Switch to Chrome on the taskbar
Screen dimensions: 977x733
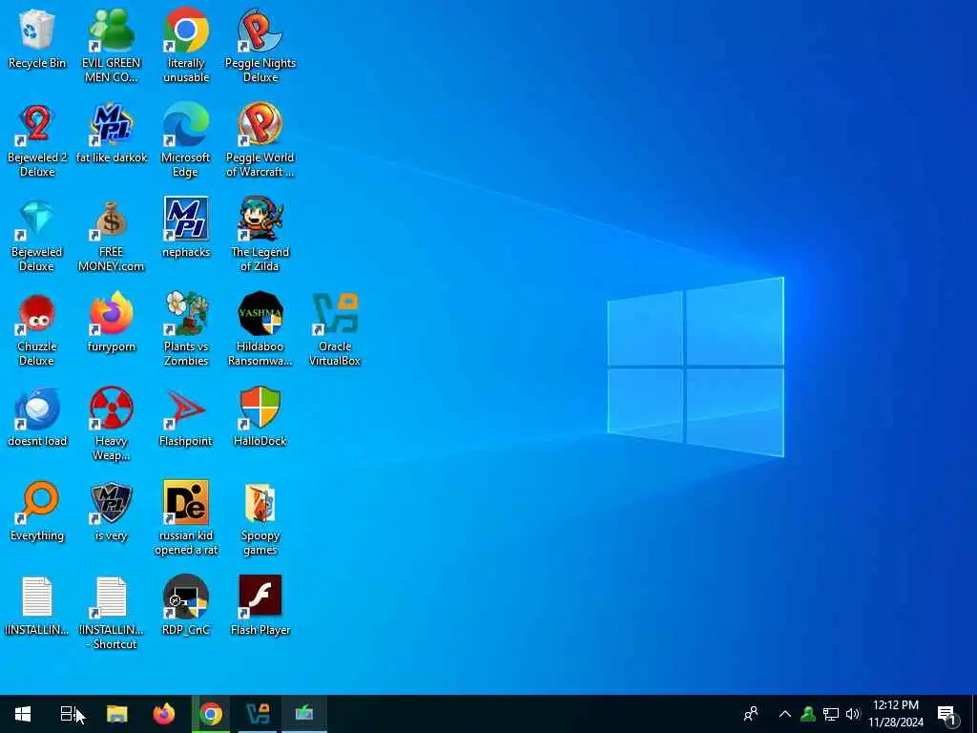[211, 714]
